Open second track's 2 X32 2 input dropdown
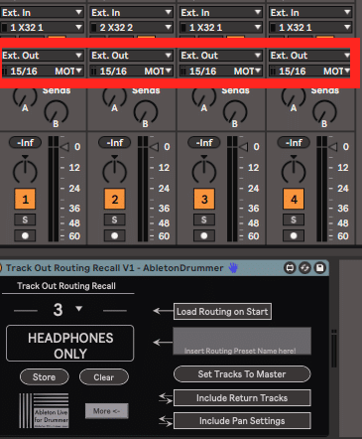Viewport: 362px width, 439px height. click(132, 27)
